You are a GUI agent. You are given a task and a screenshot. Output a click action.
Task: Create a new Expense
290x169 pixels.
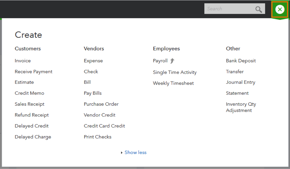click(x=93, y=61)
